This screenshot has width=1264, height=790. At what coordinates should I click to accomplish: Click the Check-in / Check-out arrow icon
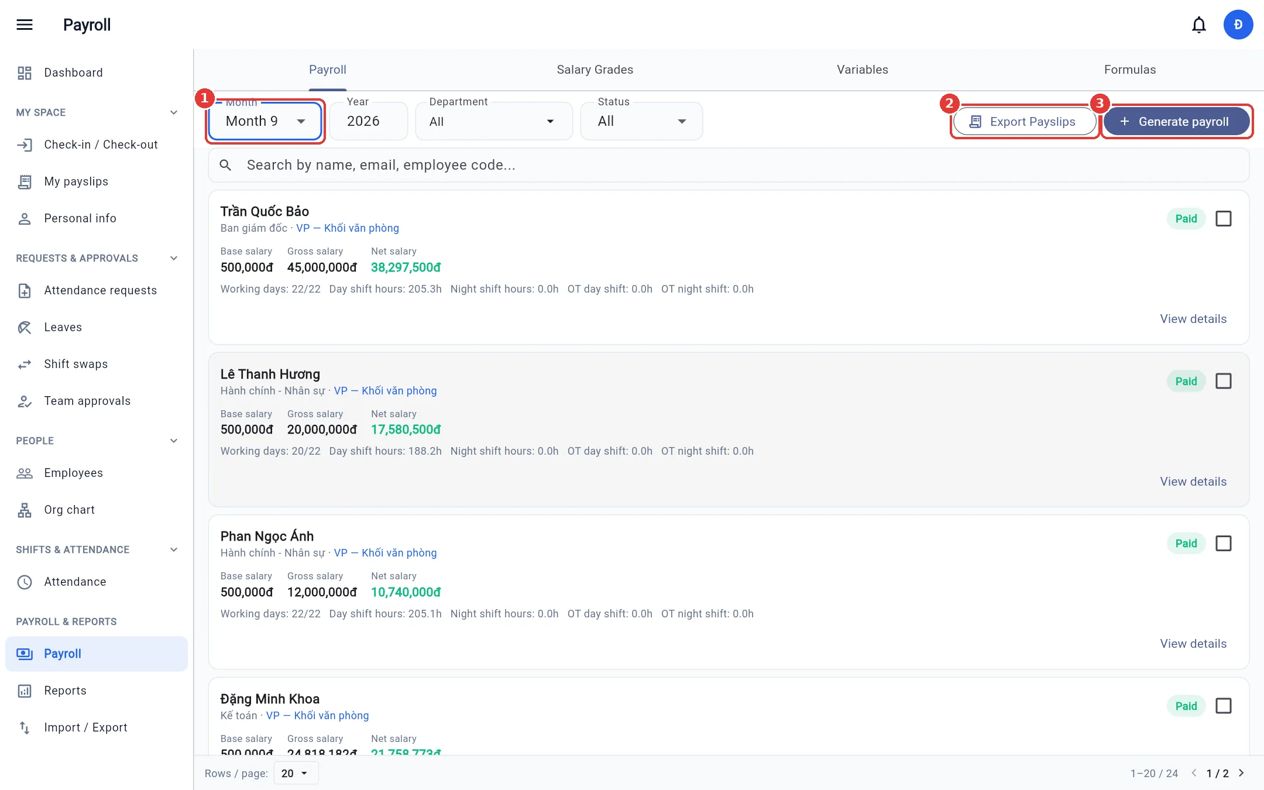(25, 145)
